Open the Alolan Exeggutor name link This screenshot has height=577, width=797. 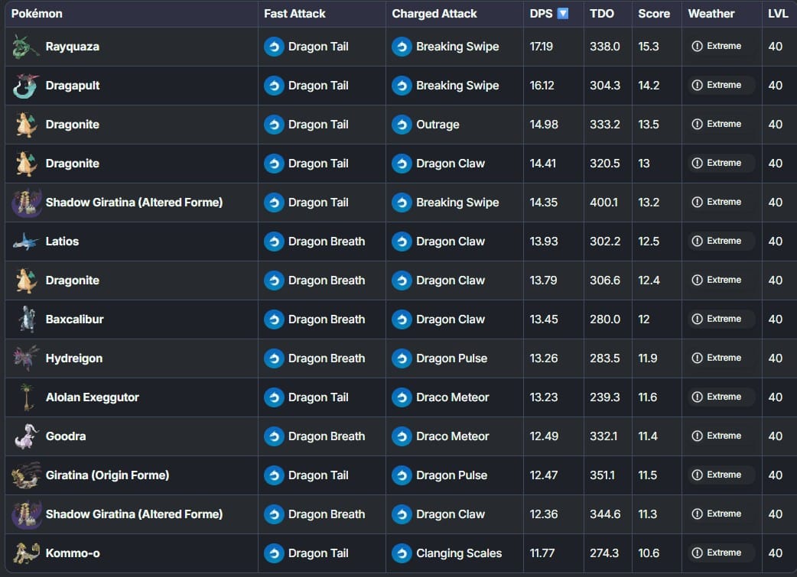pyautogui.click(x=92, y=397)
